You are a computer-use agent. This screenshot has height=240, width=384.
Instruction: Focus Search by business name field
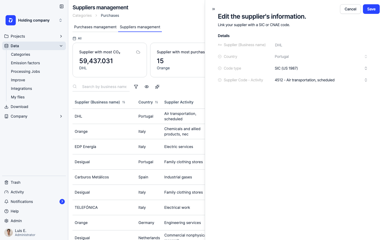pyautogui.click(x=104, y=87)
